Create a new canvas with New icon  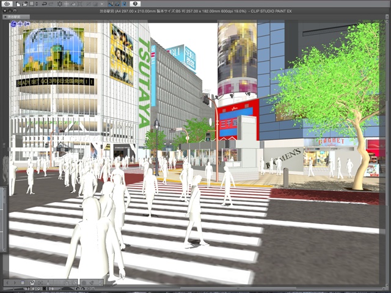(x=18, y=4)
